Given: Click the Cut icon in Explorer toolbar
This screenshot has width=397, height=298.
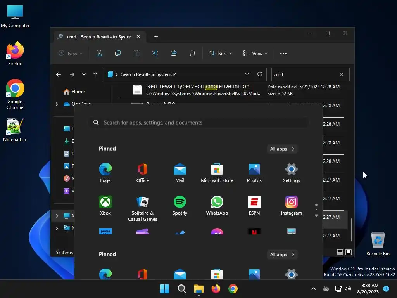Looking at the screenshot, I should pyautogui.click(x=99, y=54).
